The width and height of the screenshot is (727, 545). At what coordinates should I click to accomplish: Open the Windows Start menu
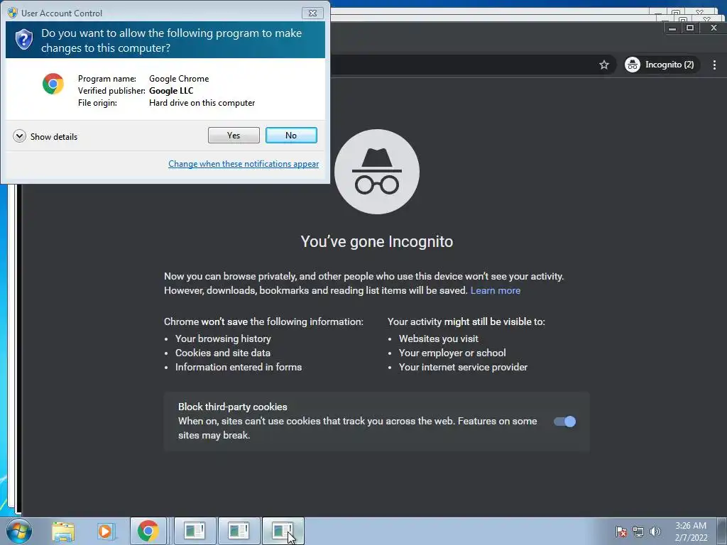pos(19,531)
